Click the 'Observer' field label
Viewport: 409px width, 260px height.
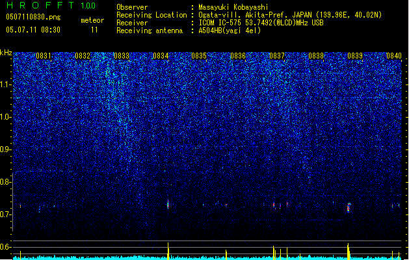coord(132,7)
